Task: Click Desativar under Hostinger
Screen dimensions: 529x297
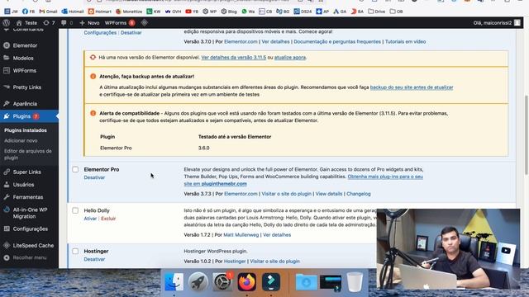Action: [x=94, y=259]
